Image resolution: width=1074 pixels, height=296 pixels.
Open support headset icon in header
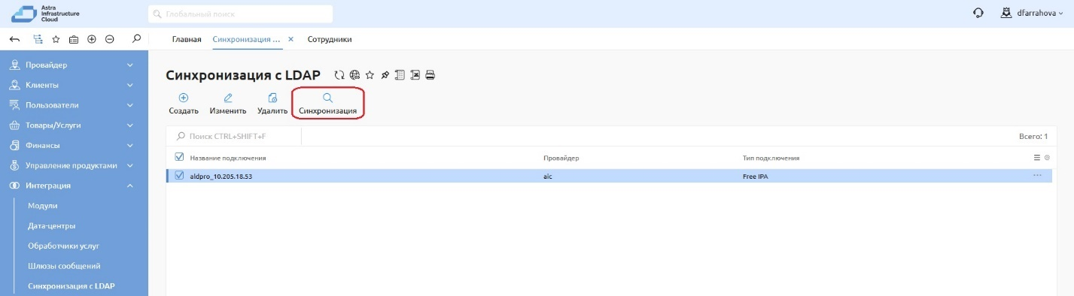(x=978, y=14)
